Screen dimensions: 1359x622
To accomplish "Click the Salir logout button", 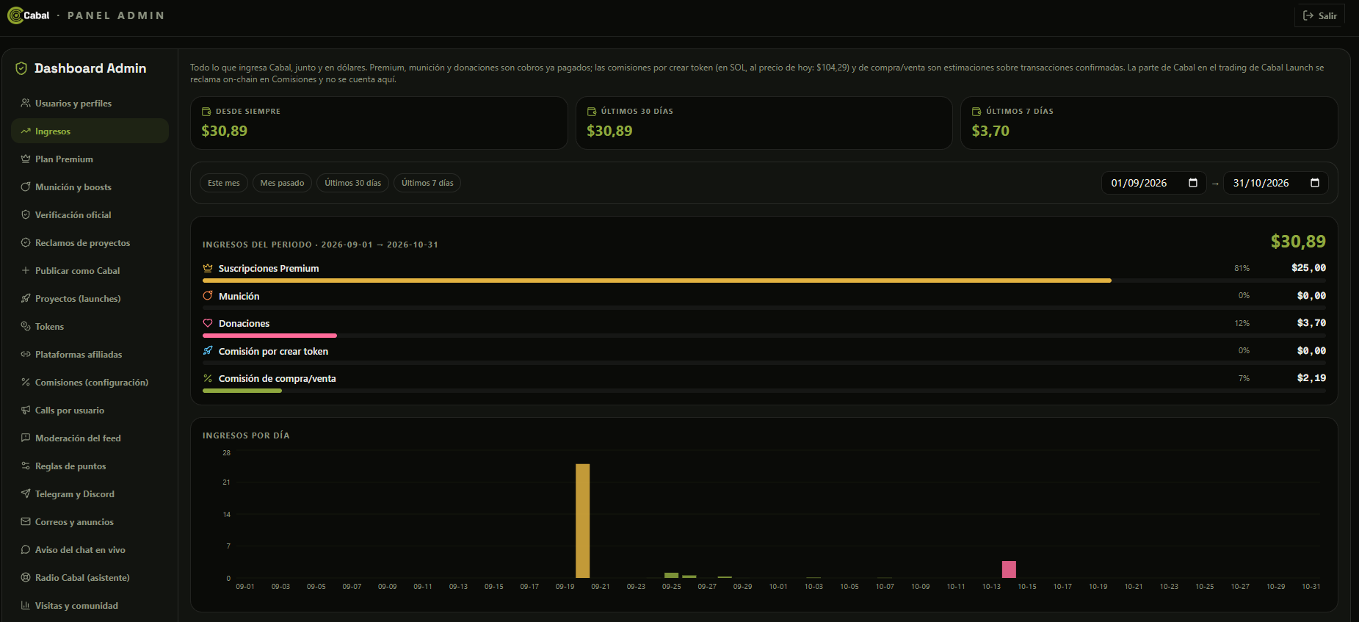I will [1319, 15].
